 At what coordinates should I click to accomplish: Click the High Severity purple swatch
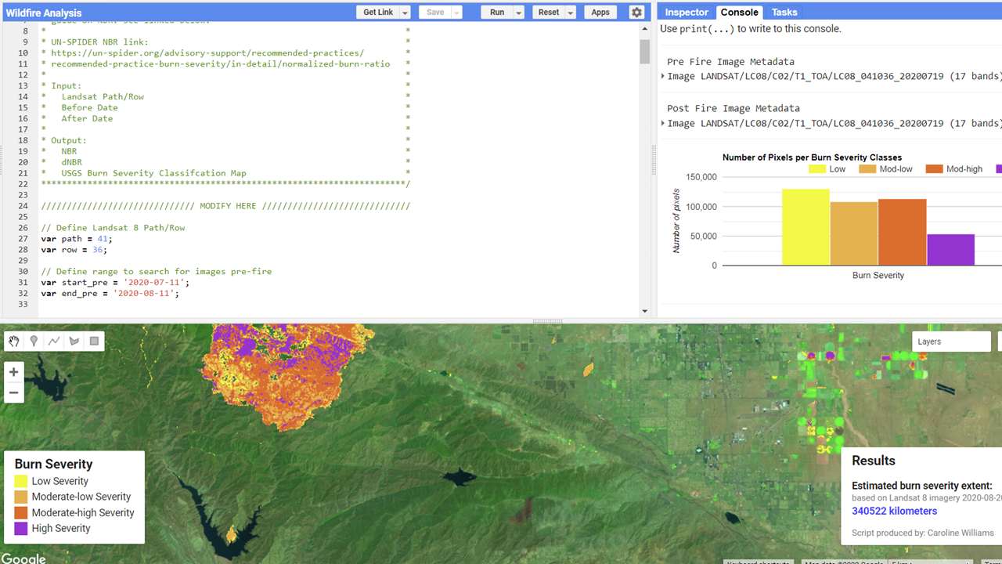pos(21,529)
